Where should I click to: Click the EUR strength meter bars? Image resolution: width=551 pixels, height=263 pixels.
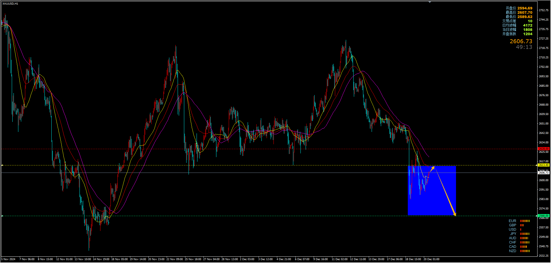(525, 221)
